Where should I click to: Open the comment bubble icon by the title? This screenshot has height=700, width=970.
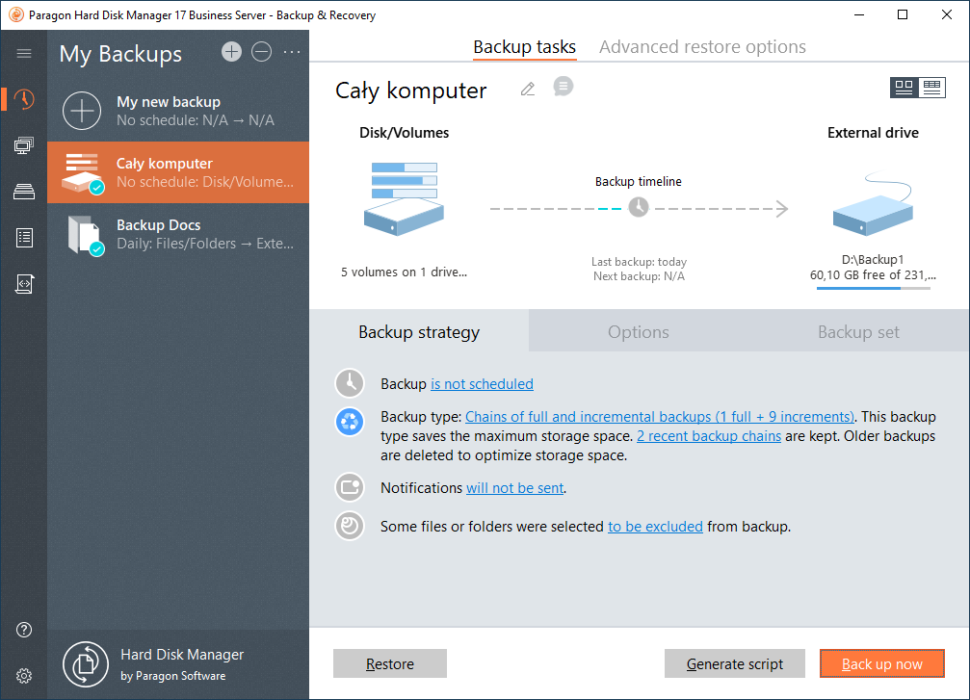click(563, 87)
